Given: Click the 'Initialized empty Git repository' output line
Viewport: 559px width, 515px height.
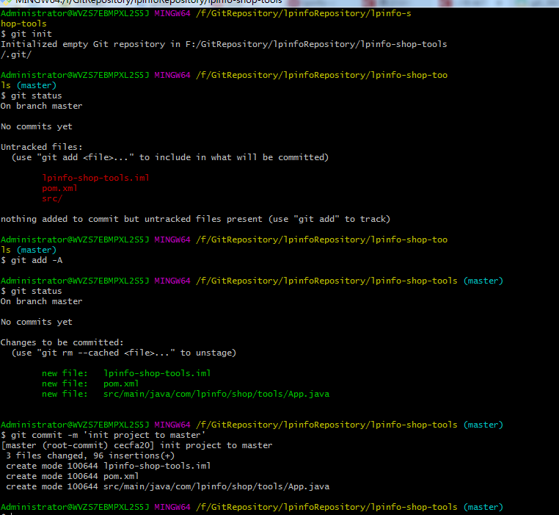Looking at the screenshot, I should (224, 44).
